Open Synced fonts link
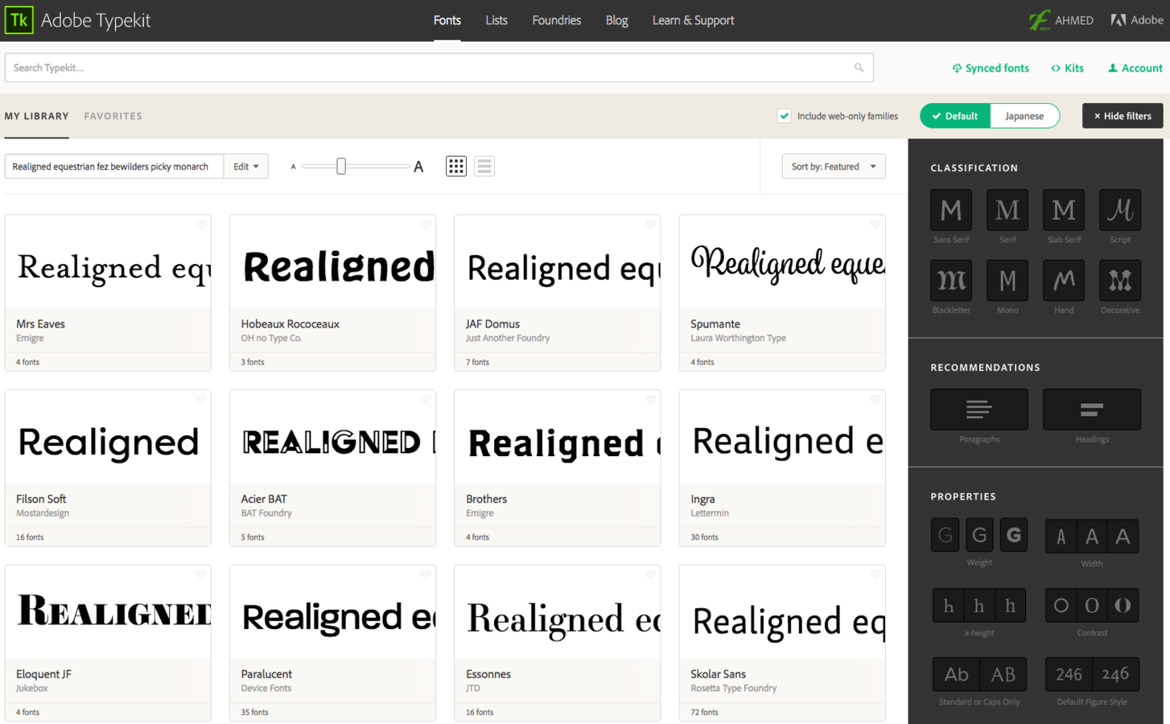The image size is (1170, 724). 991,68
